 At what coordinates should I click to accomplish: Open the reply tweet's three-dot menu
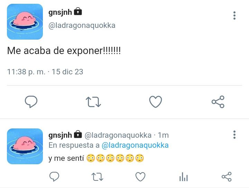tap(234, 135)
